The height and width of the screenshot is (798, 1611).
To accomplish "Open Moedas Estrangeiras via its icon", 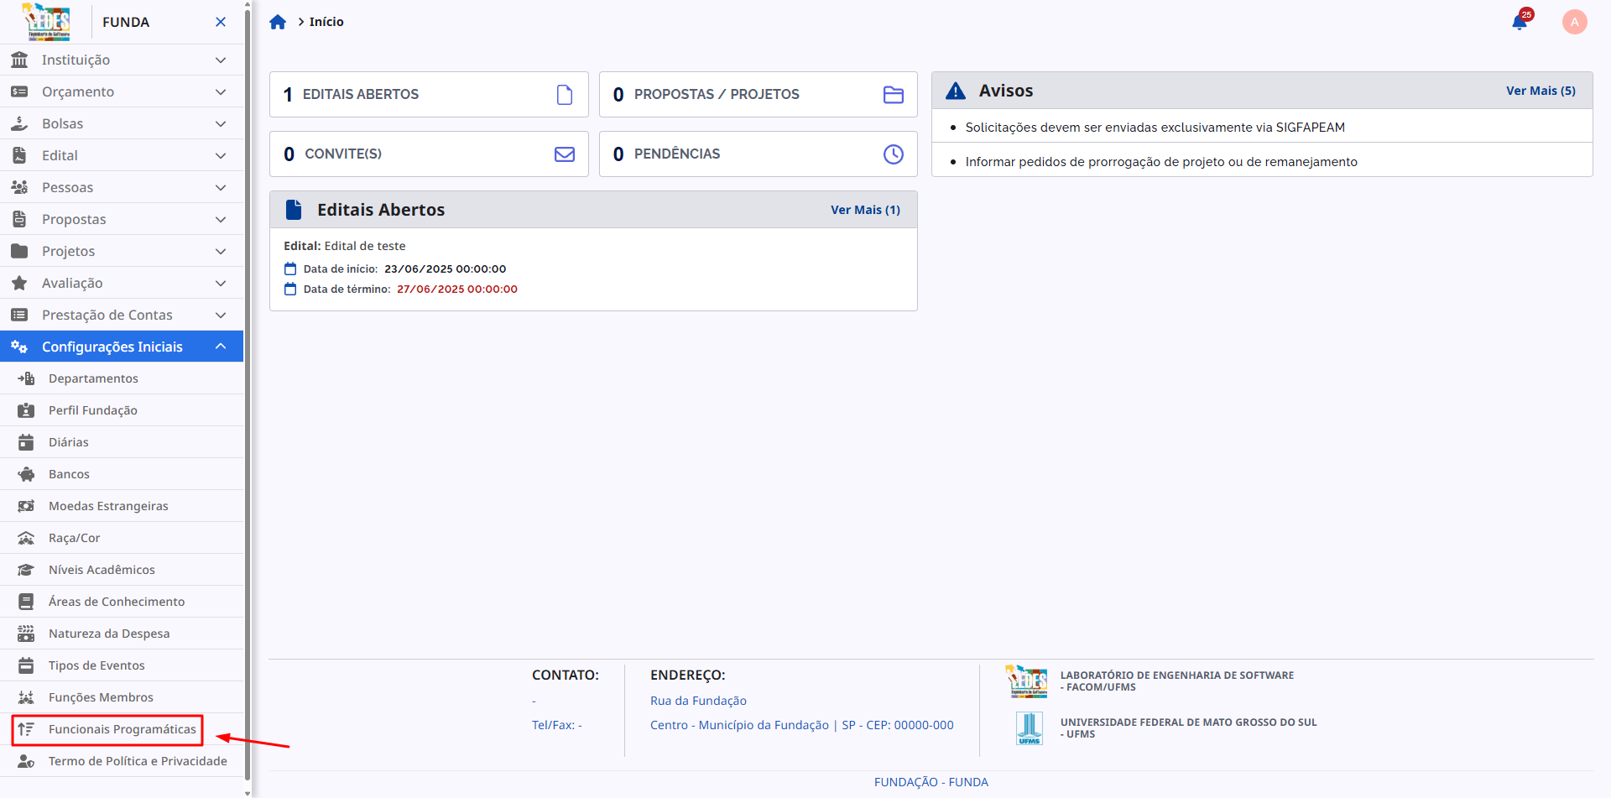I will (25, 506).
